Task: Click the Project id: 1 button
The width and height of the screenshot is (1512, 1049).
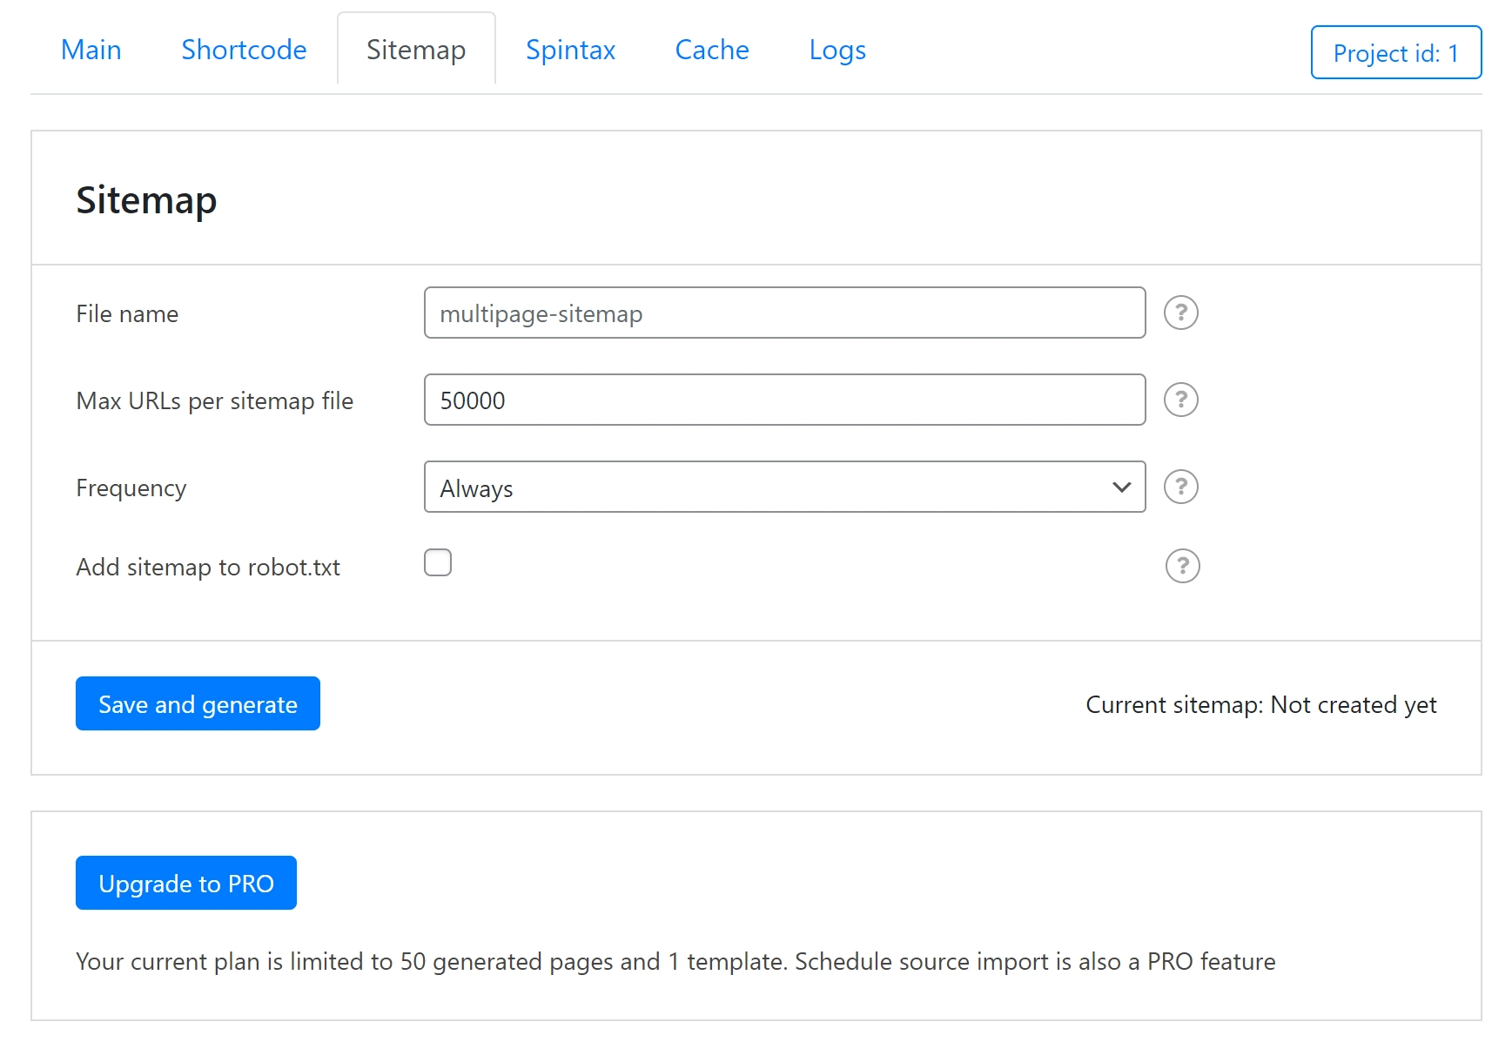Action: coord(1396,52)
